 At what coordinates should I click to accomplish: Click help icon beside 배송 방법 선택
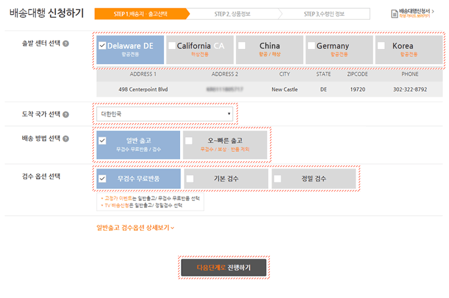[66, 139]
